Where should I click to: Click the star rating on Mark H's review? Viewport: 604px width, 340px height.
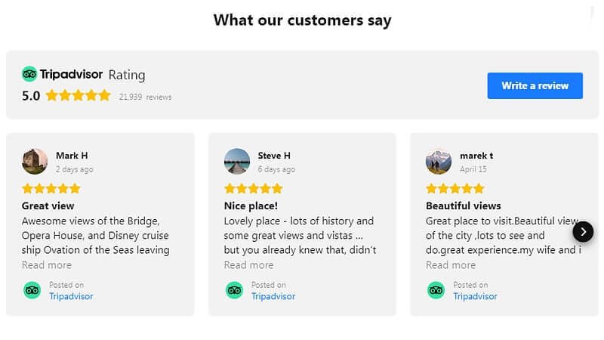click(51, 188)
